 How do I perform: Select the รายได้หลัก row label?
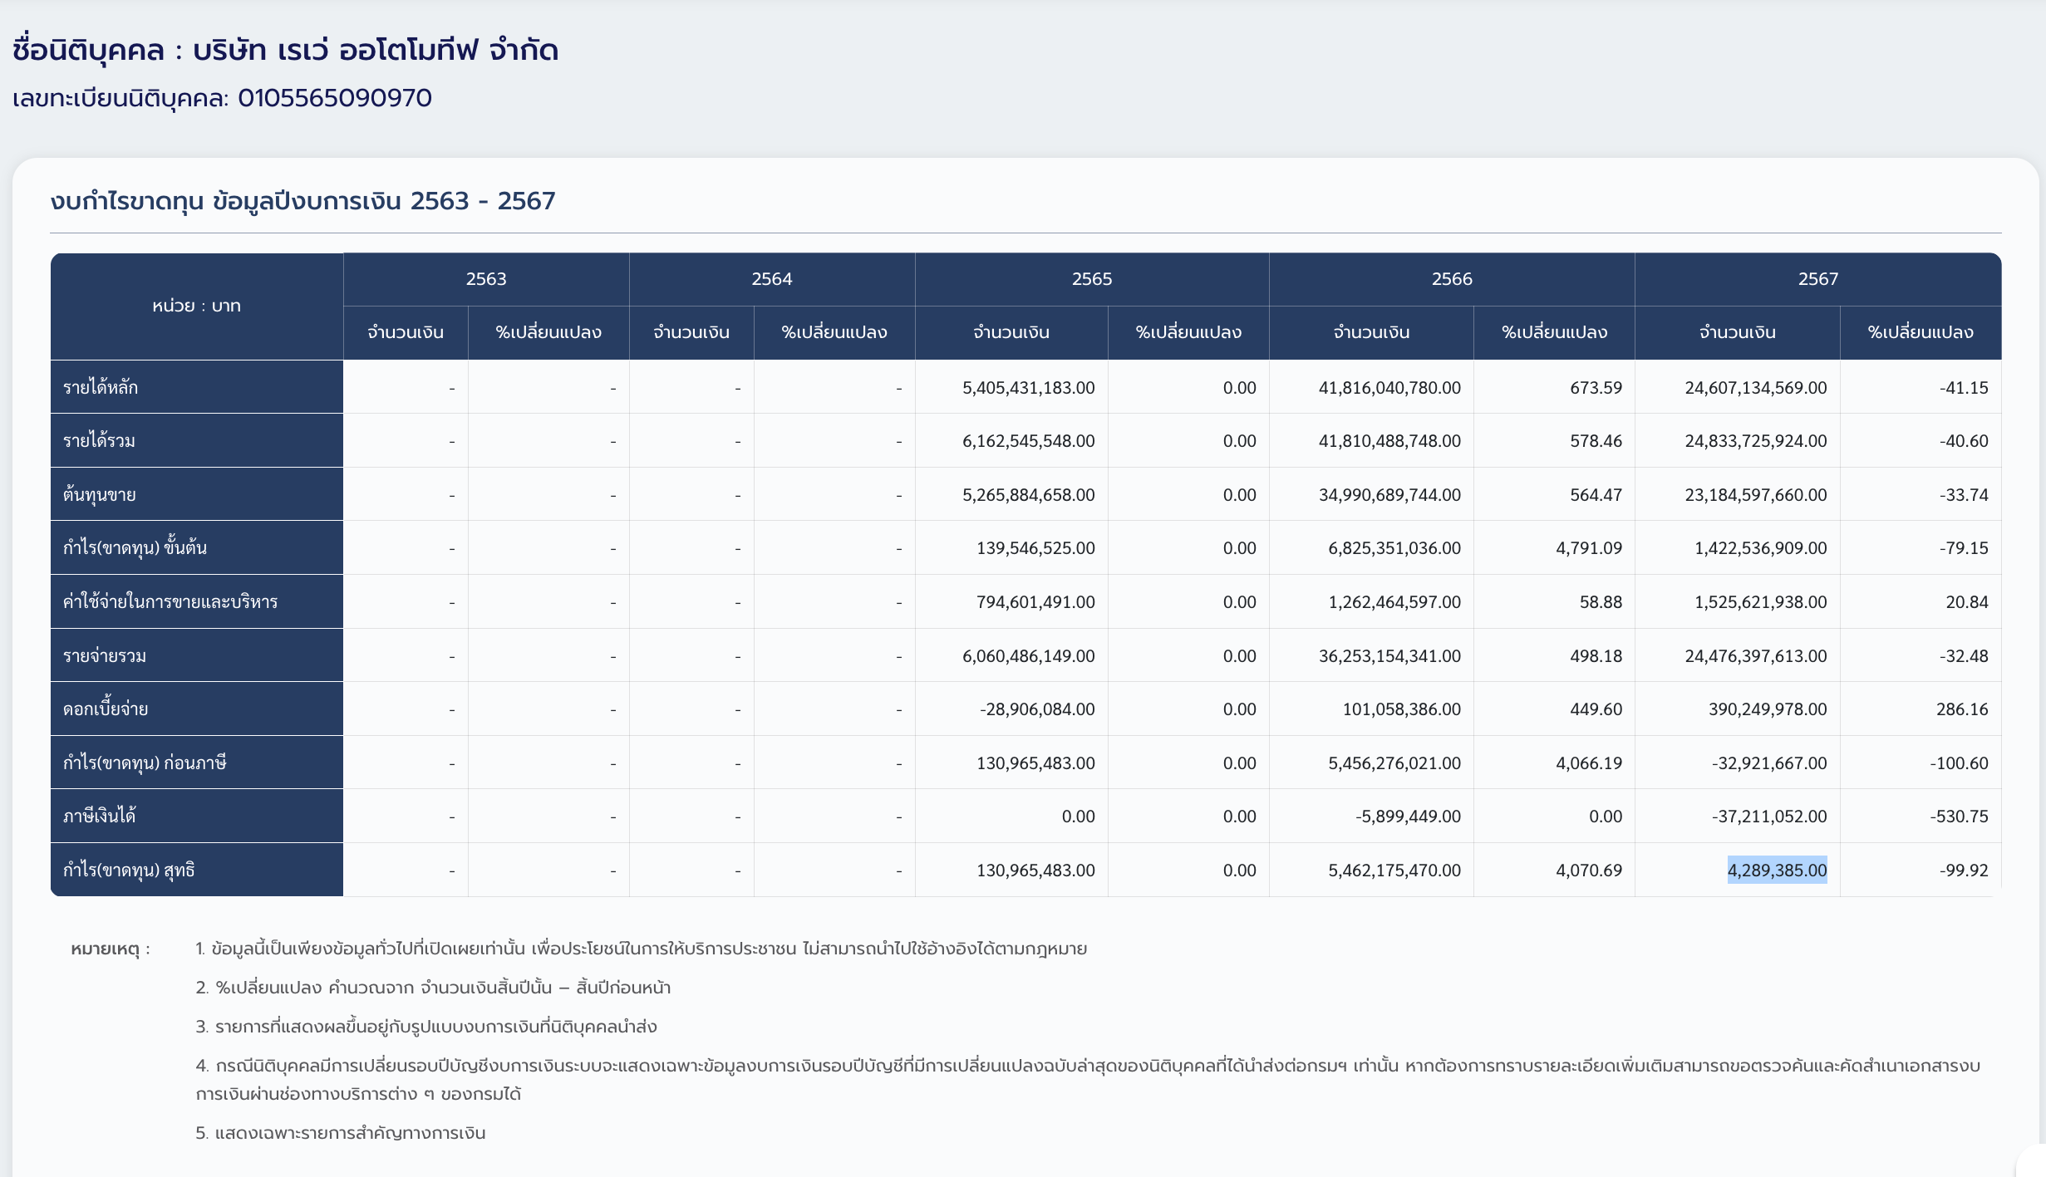pyautogui.click(x=101, y=387)
